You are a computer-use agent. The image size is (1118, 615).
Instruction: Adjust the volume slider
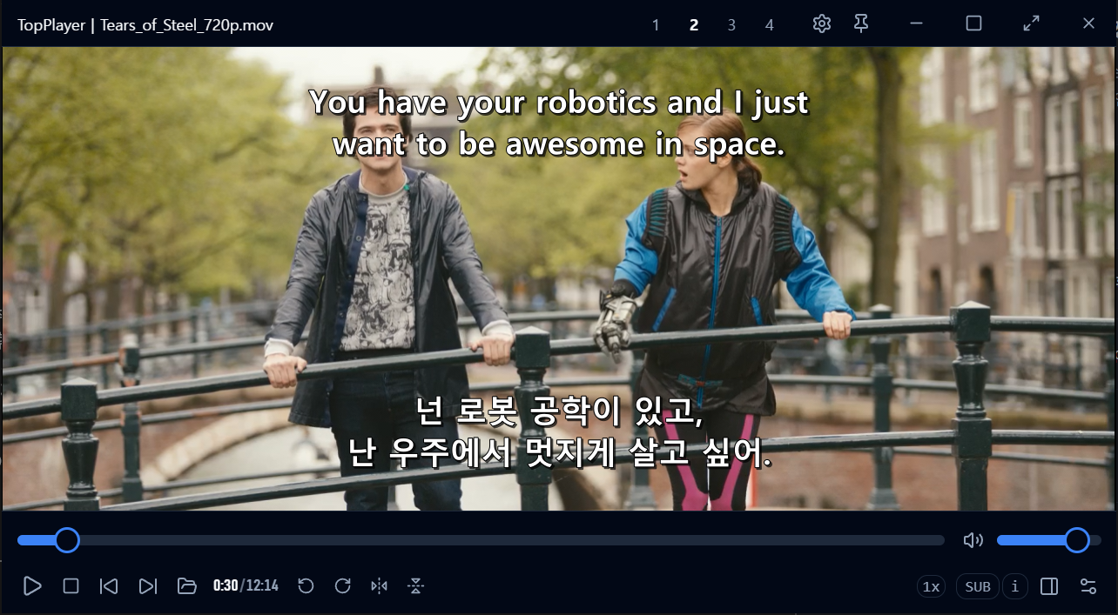pos(1049,540)
